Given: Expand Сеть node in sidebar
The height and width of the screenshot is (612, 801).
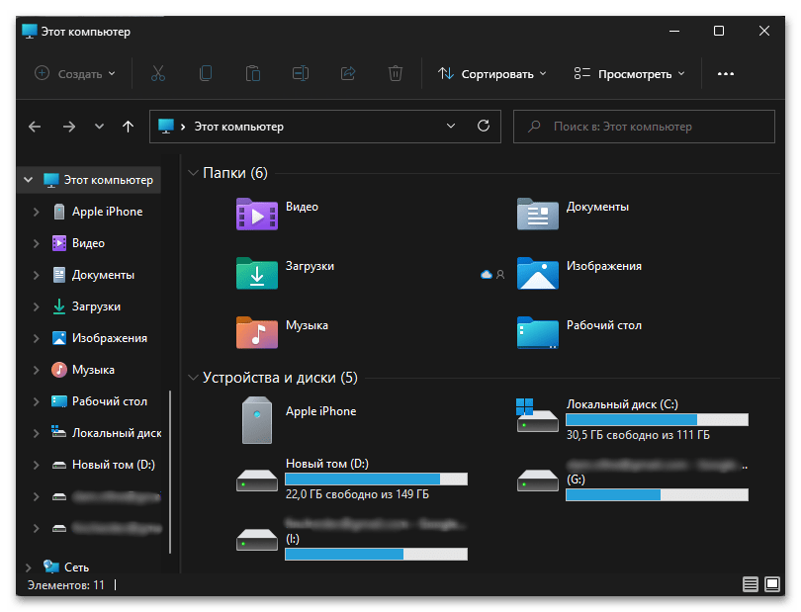Looking at the screenshot, I should click(29, 568).
